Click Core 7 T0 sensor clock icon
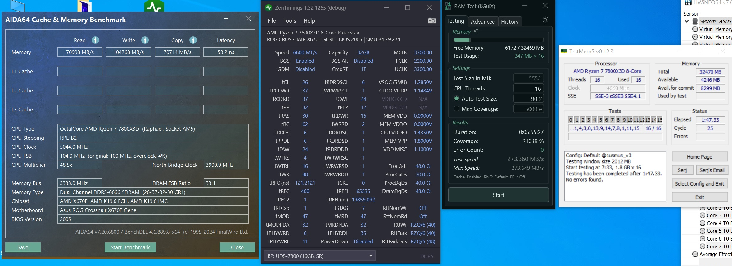Screen dimensions: 732x266 point(703,246)
